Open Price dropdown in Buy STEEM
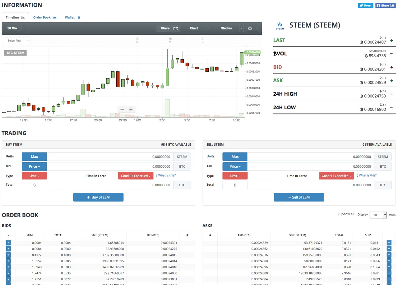398x285 pixels. point(34,166)
